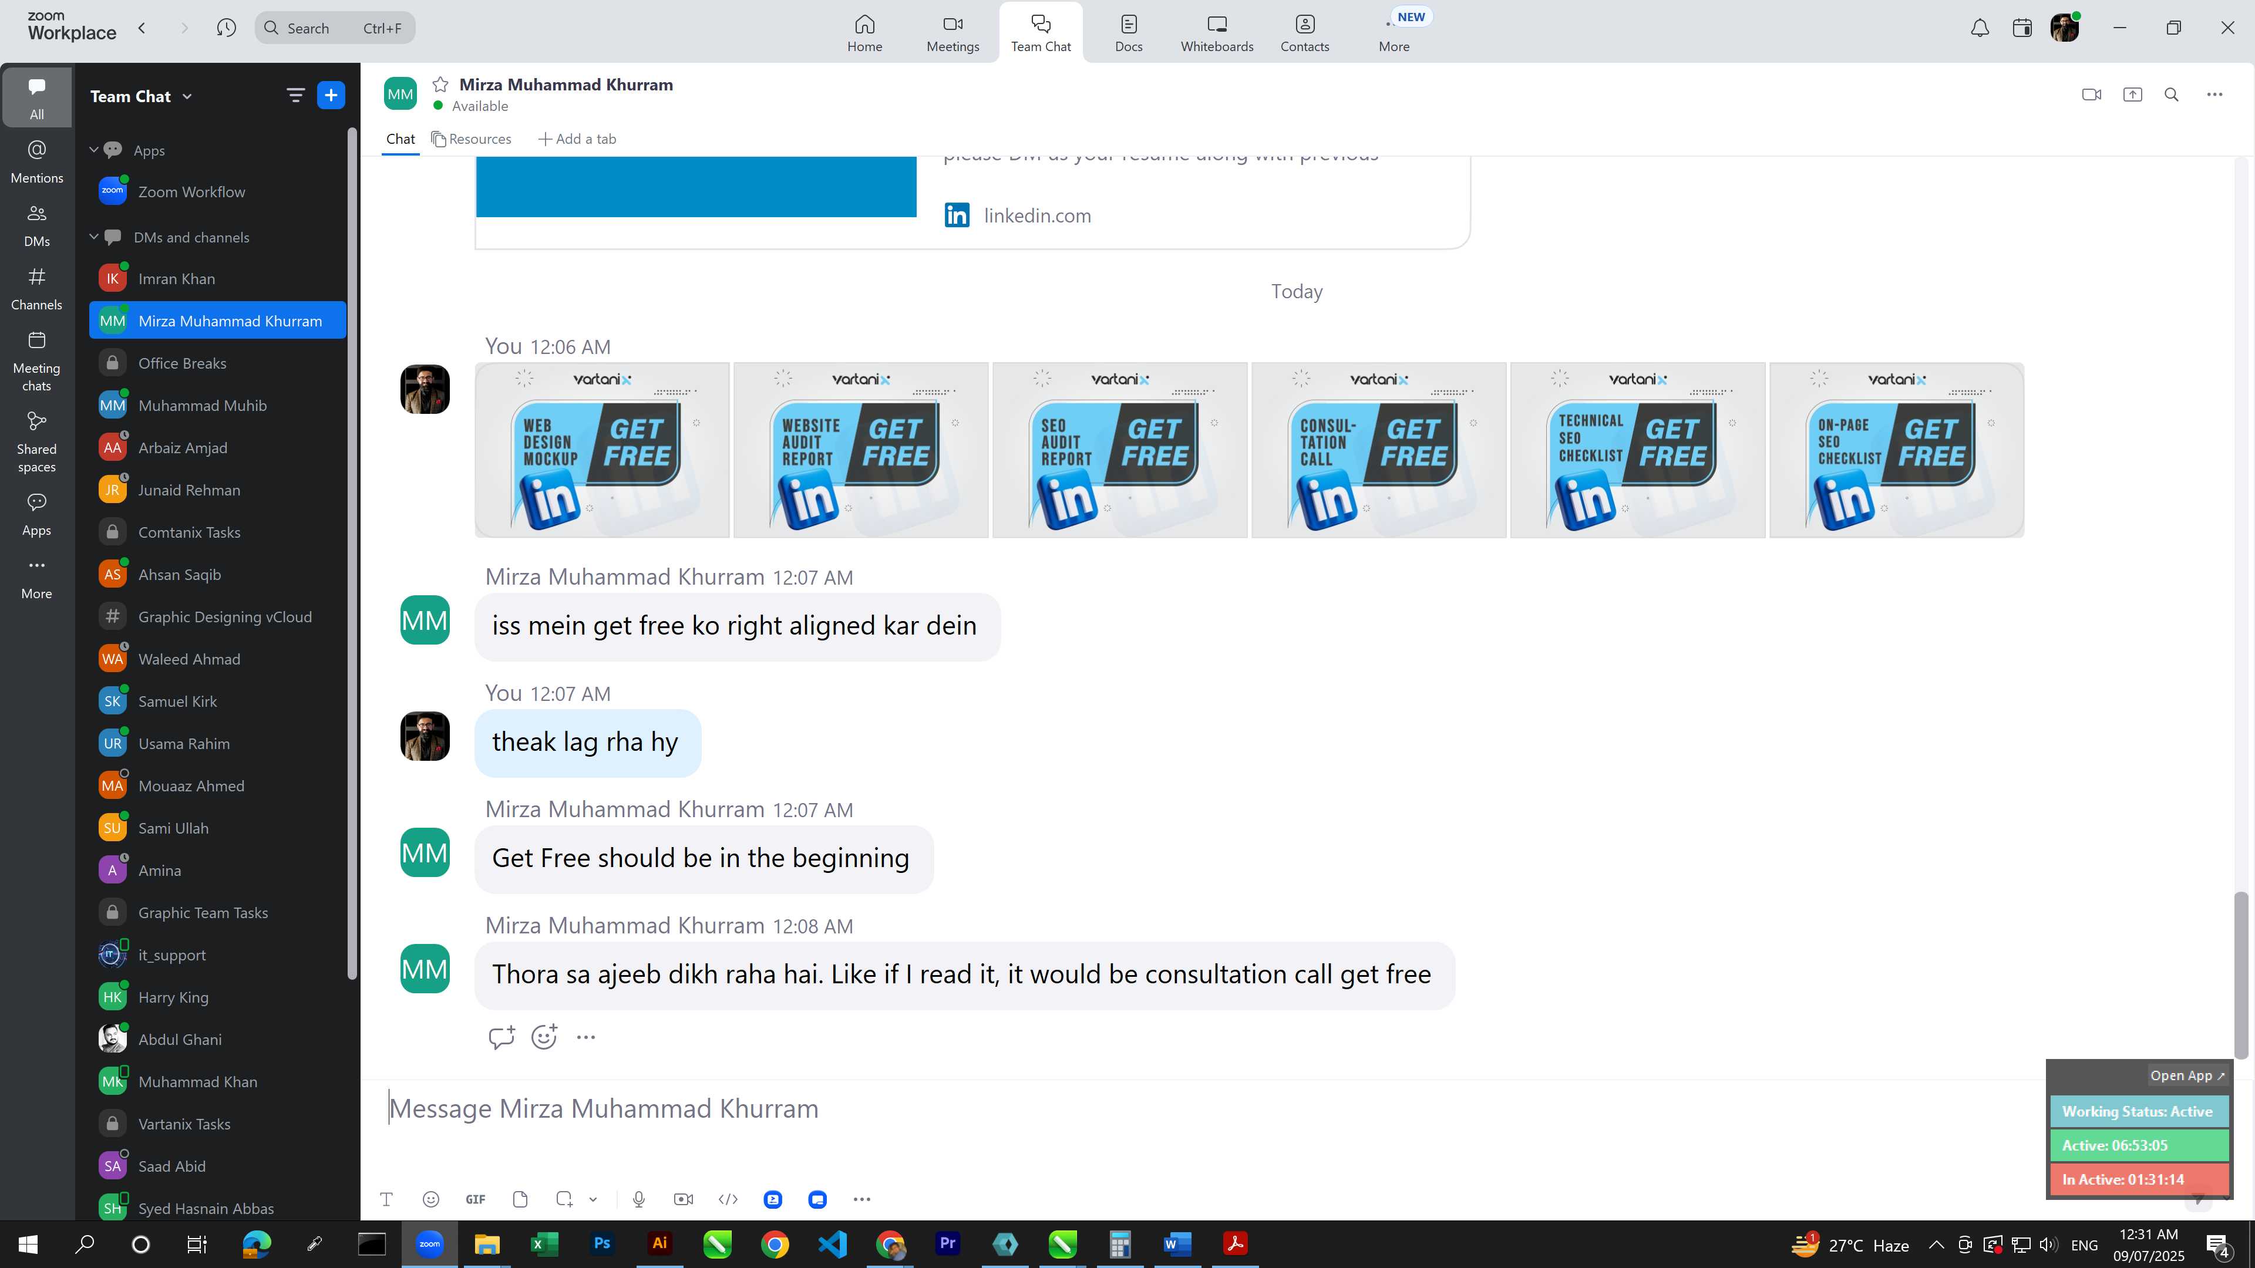Viewport: 2255px width, 1268px height.
Task: Click the message input field
Action: (x=1208, y=1109)
